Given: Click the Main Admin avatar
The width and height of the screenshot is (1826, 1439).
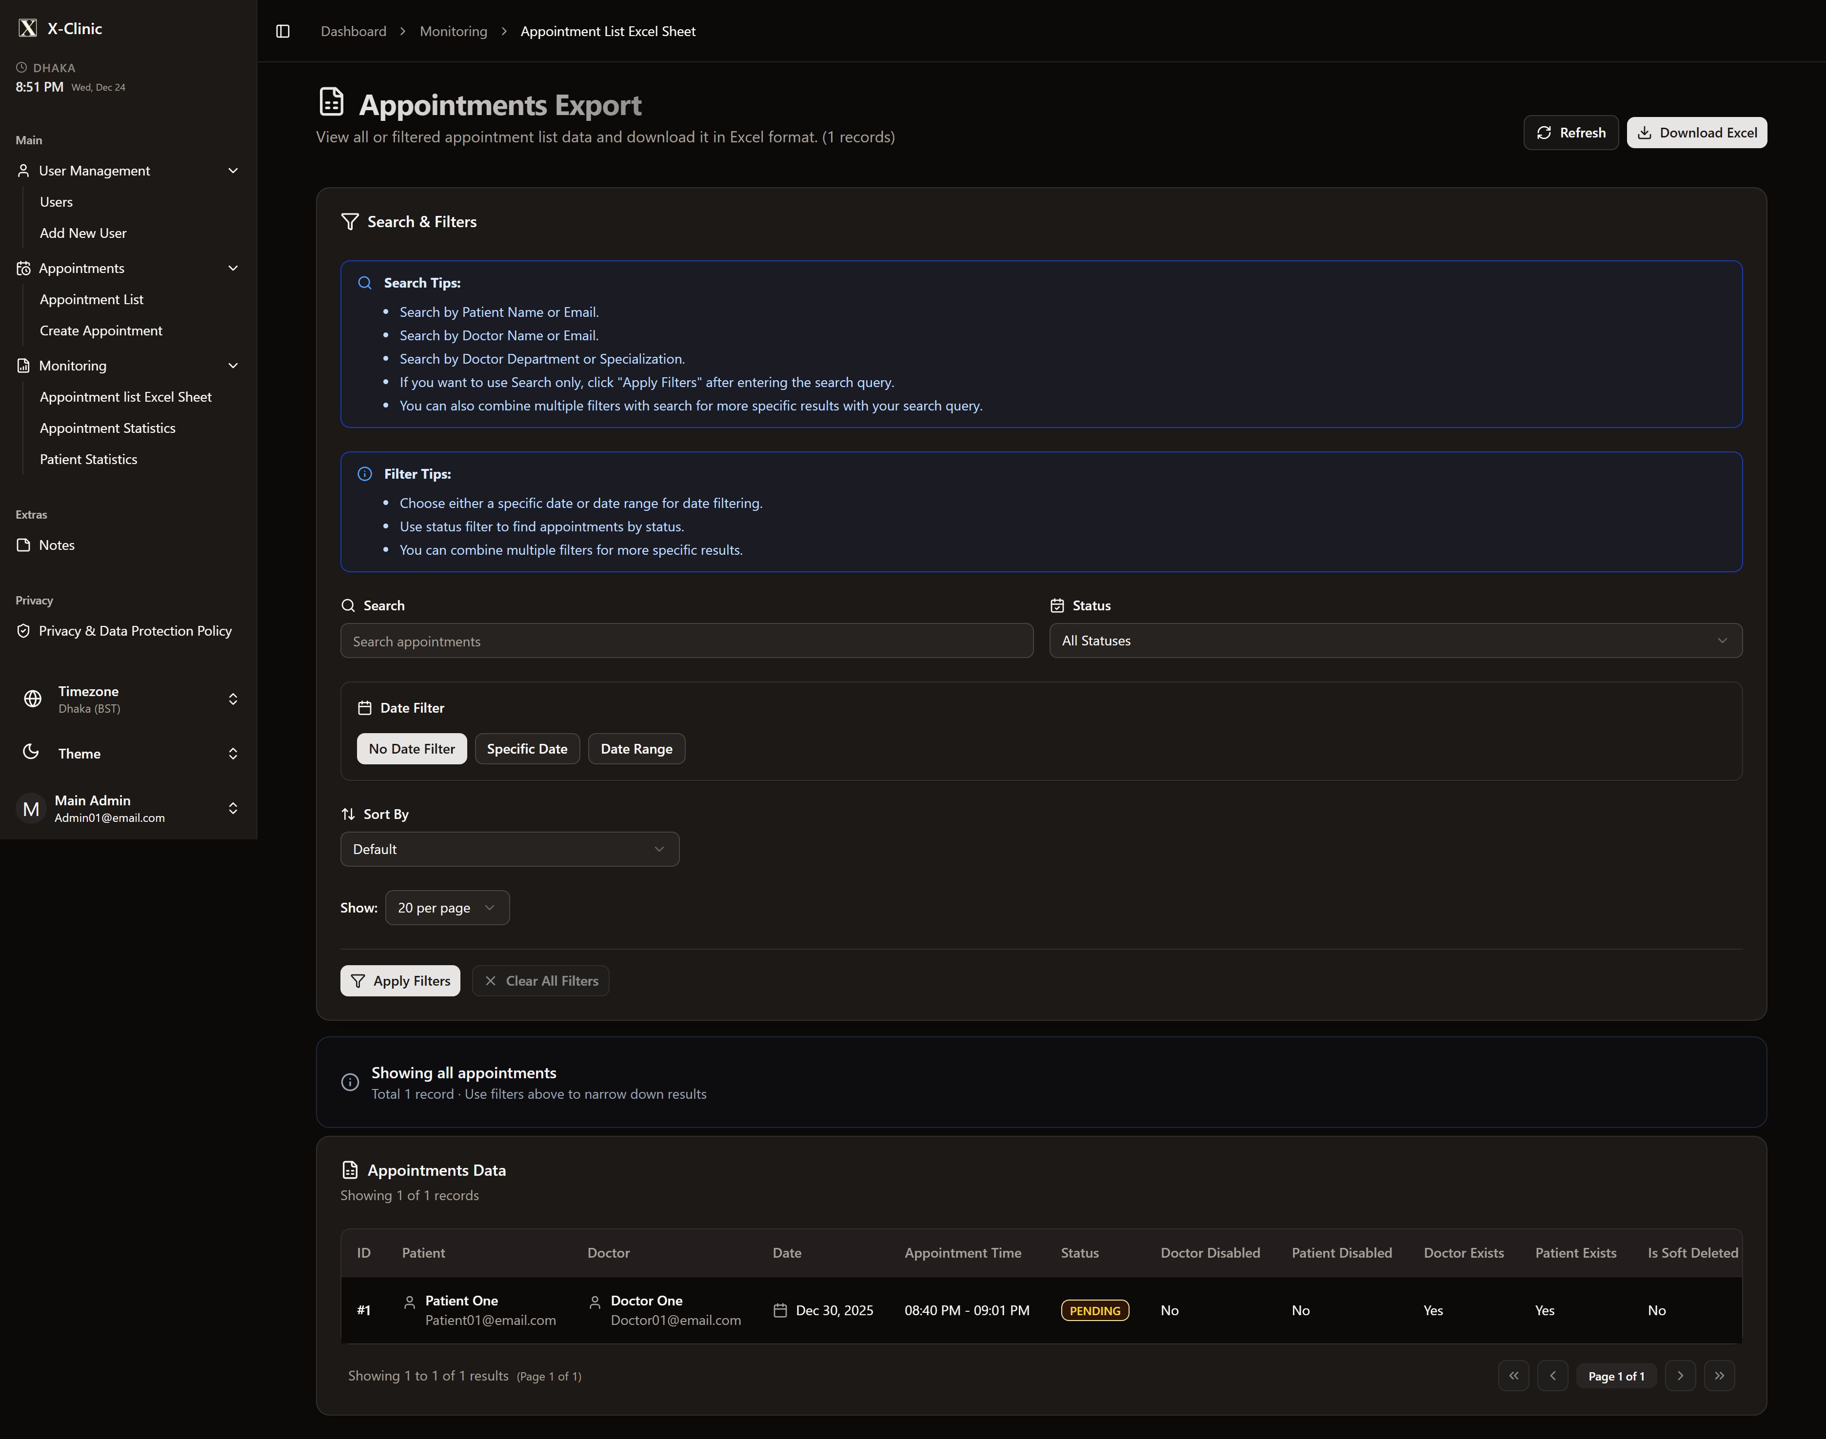Looking at the screenshot, I should 31,809.
